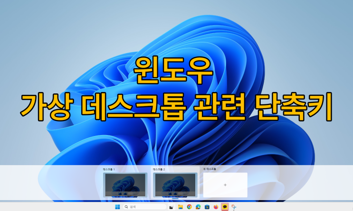Open Microsoft Edge from the taskbar
Viewport: 353px width, 211px height.
[198, 207]
